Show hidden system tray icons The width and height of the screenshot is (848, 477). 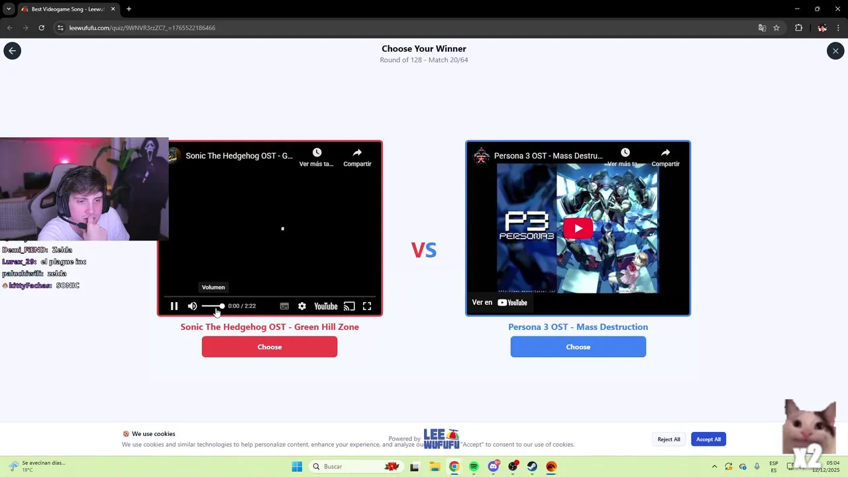point(714,466)
